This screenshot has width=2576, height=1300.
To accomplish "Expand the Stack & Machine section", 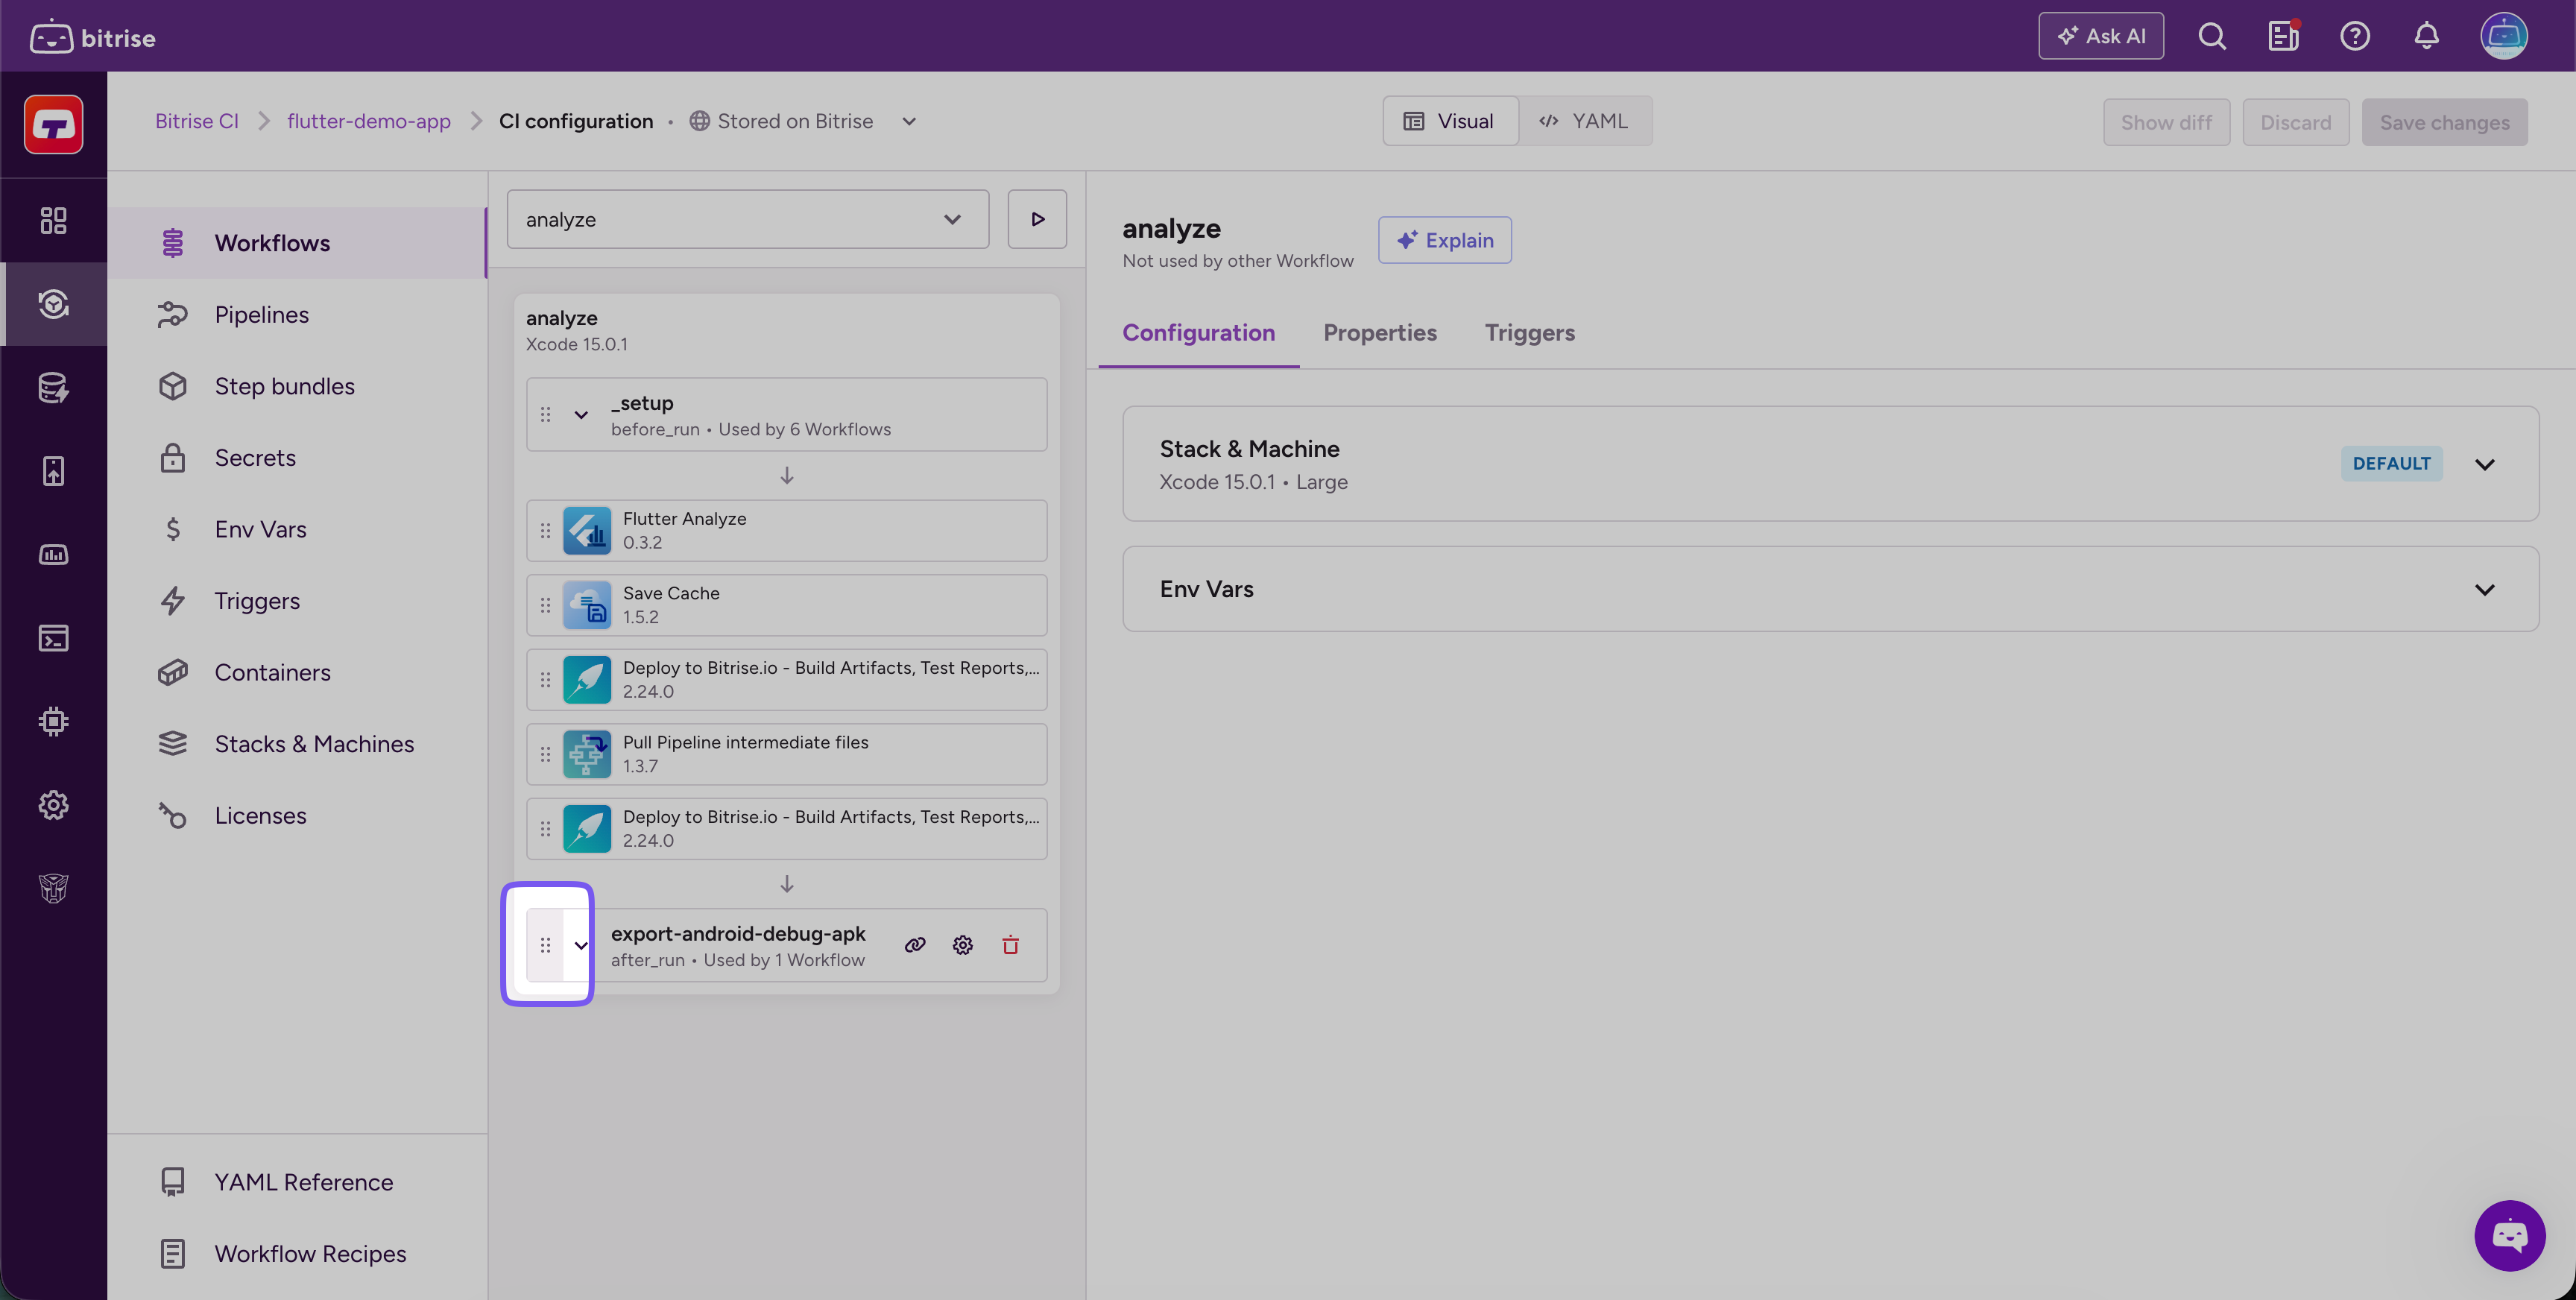I will coord(1830,463).
